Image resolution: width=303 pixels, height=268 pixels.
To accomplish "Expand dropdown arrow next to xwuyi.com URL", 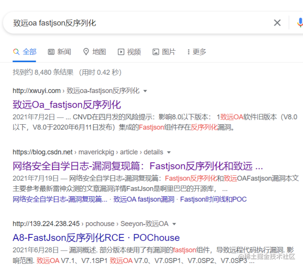I will coord(145,91).
